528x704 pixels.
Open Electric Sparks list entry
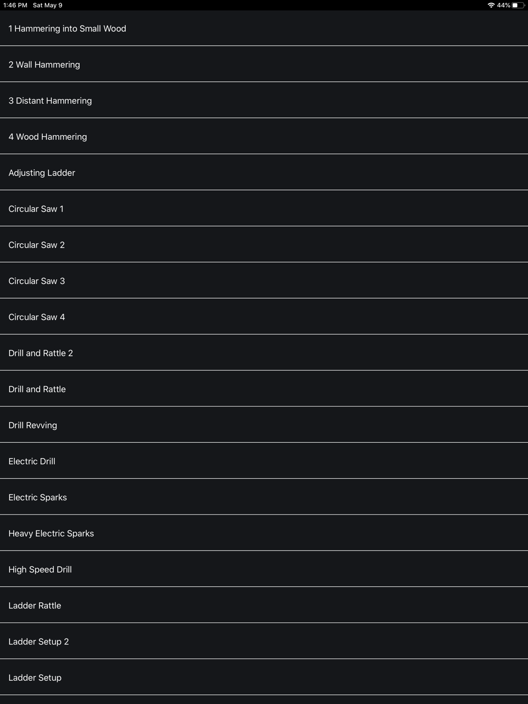click(x=264, y=497)
